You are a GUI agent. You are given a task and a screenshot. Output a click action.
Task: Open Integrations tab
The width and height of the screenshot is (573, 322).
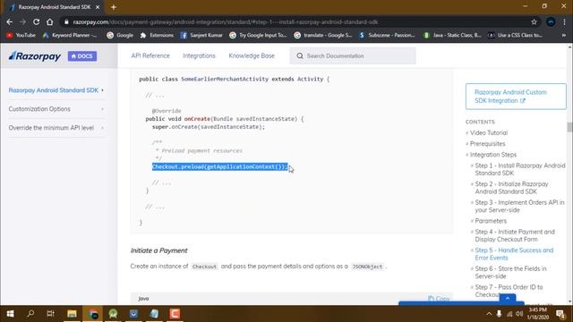[x=199, y=55]
